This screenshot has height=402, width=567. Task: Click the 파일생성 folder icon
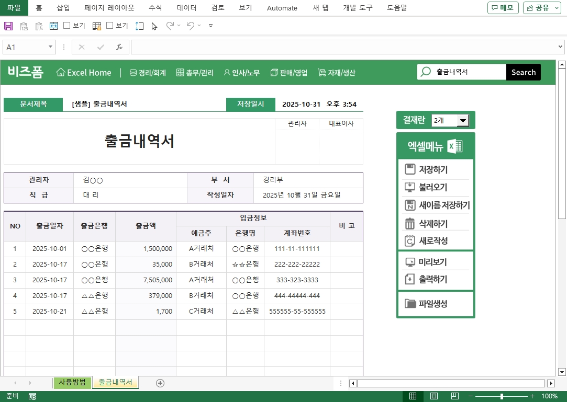tap(410, 303)
